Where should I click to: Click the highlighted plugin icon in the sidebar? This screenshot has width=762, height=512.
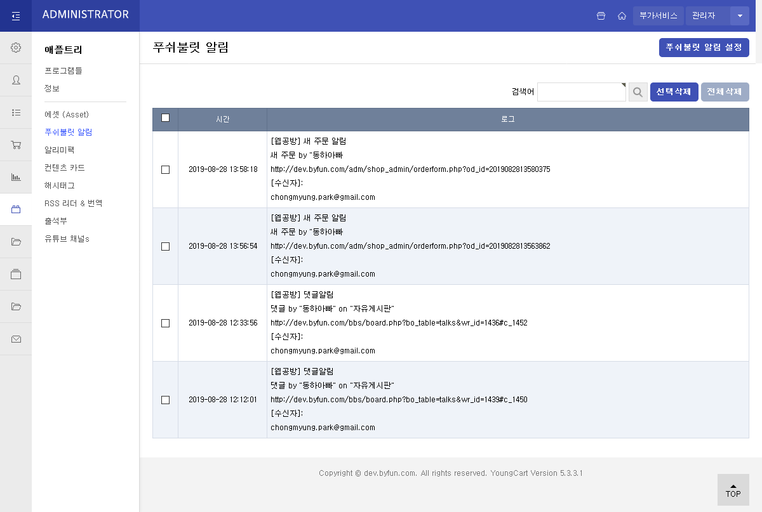pos(16,209)
